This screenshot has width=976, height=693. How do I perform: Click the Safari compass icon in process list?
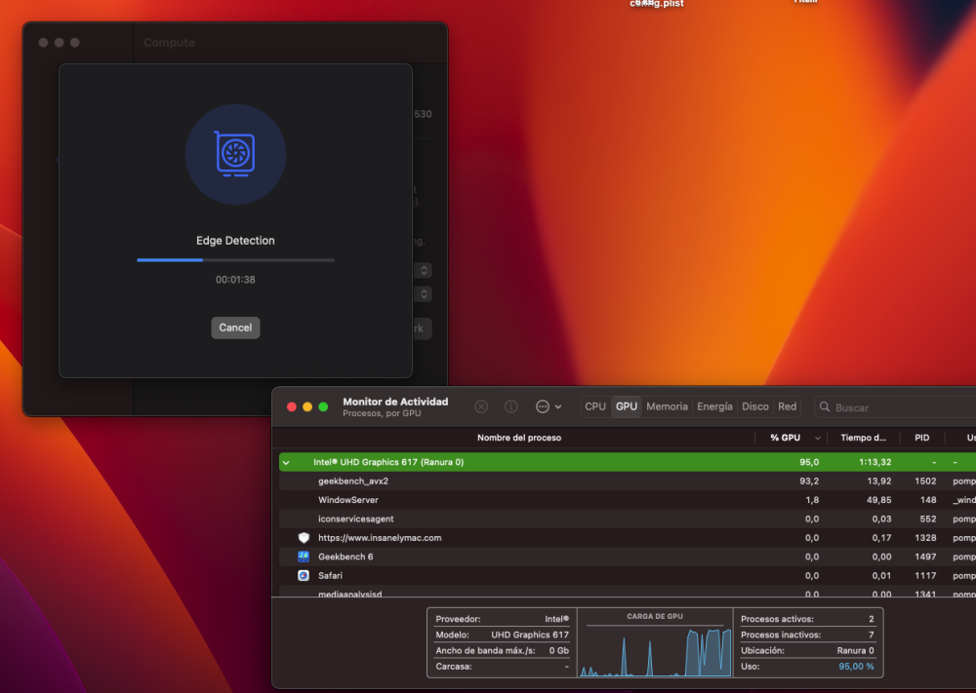pos(304,575)
